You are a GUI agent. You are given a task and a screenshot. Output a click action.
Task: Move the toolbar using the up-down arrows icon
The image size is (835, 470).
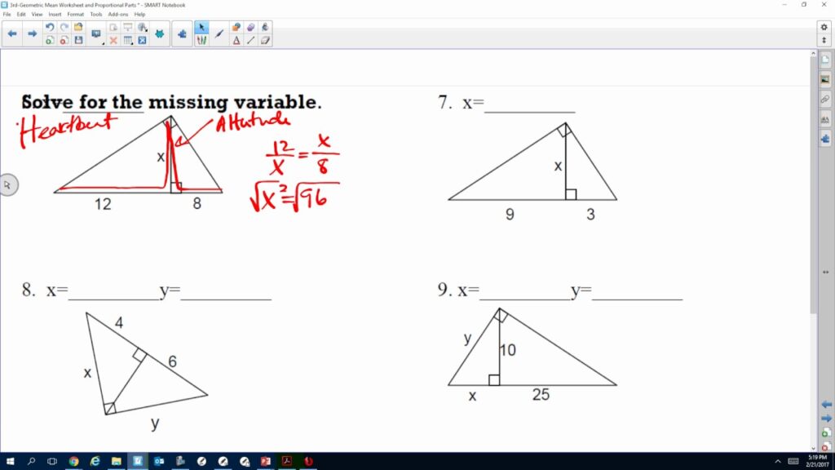tap(824, 41)
